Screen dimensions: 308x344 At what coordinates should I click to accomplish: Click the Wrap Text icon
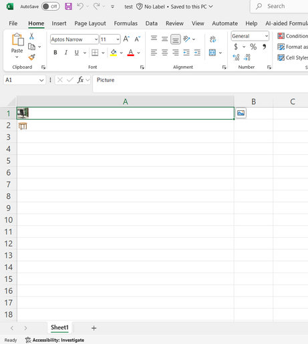coord(212,39)
